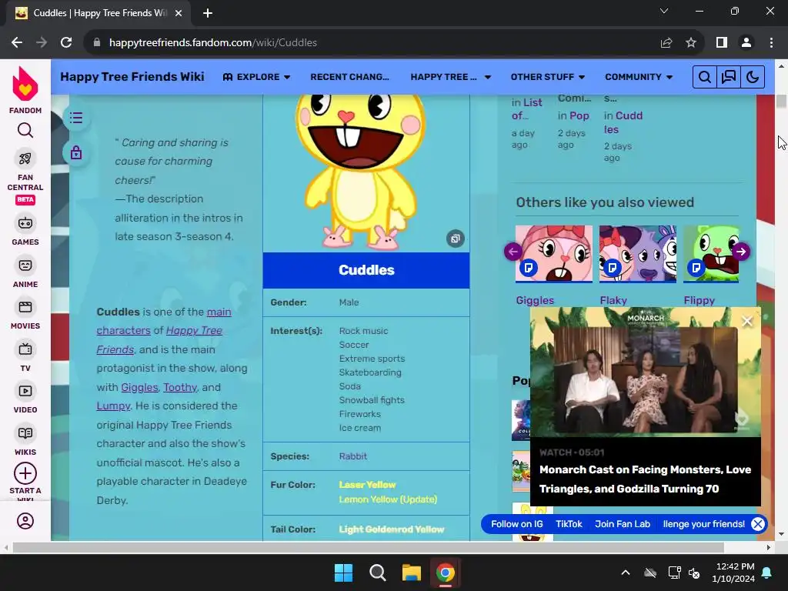Open File Explorer from the taskbar
This screenshot has width=788, height=591.
(x=412, y=573)
